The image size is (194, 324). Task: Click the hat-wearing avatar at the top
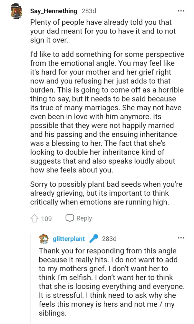point(16,11)
